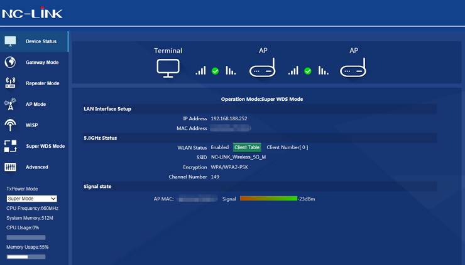
Task: Click the AP Mode antenna tower icon
Action: [10, 104]
